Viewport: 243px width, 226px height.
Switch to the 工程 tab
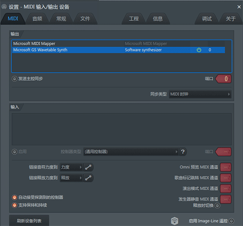[x=134, y=19]
